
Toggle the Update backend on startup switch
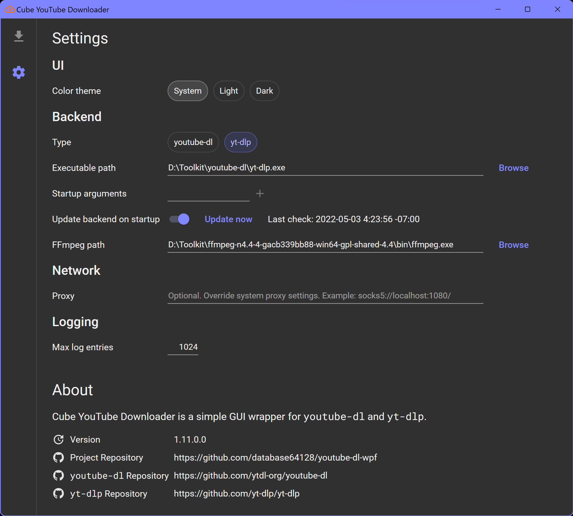coord(179,219)
